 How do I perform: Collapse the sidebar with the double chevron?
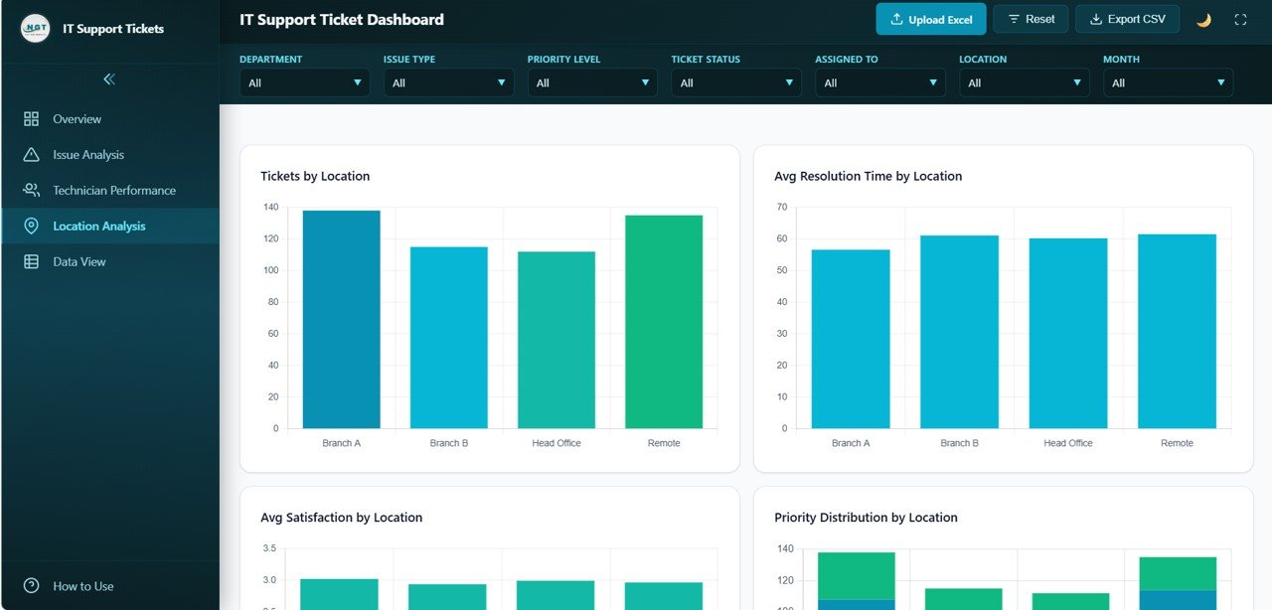point(109,79)
